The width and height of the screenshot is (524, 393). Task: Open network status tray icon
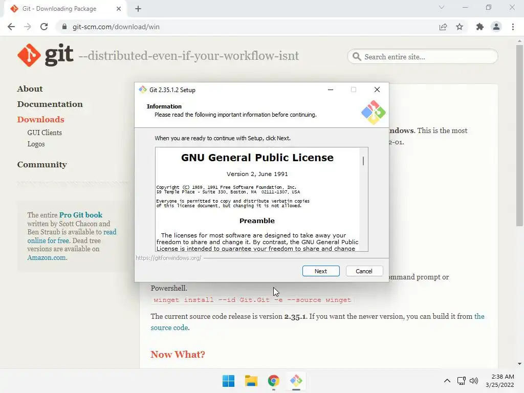pos(462,381)
